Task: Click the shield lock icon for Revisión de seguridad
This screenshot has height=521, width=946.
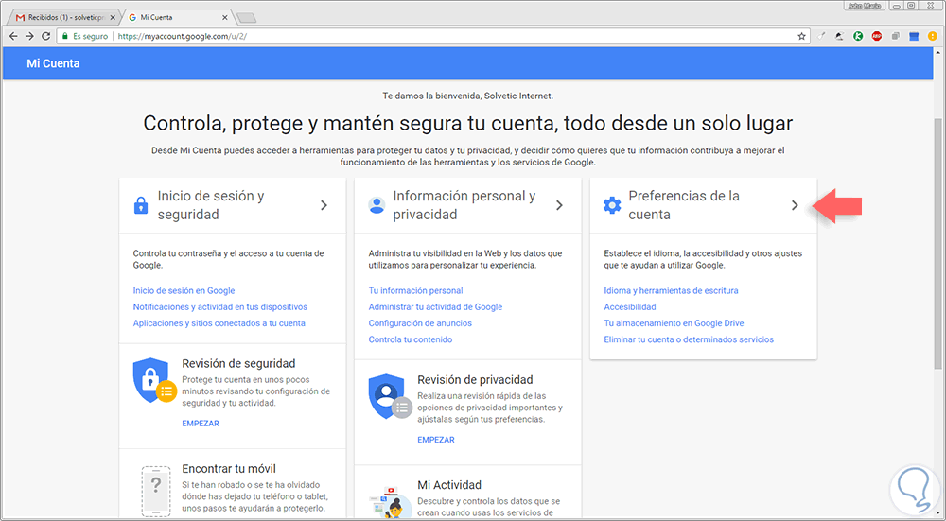Action: (x=154, y=380)
